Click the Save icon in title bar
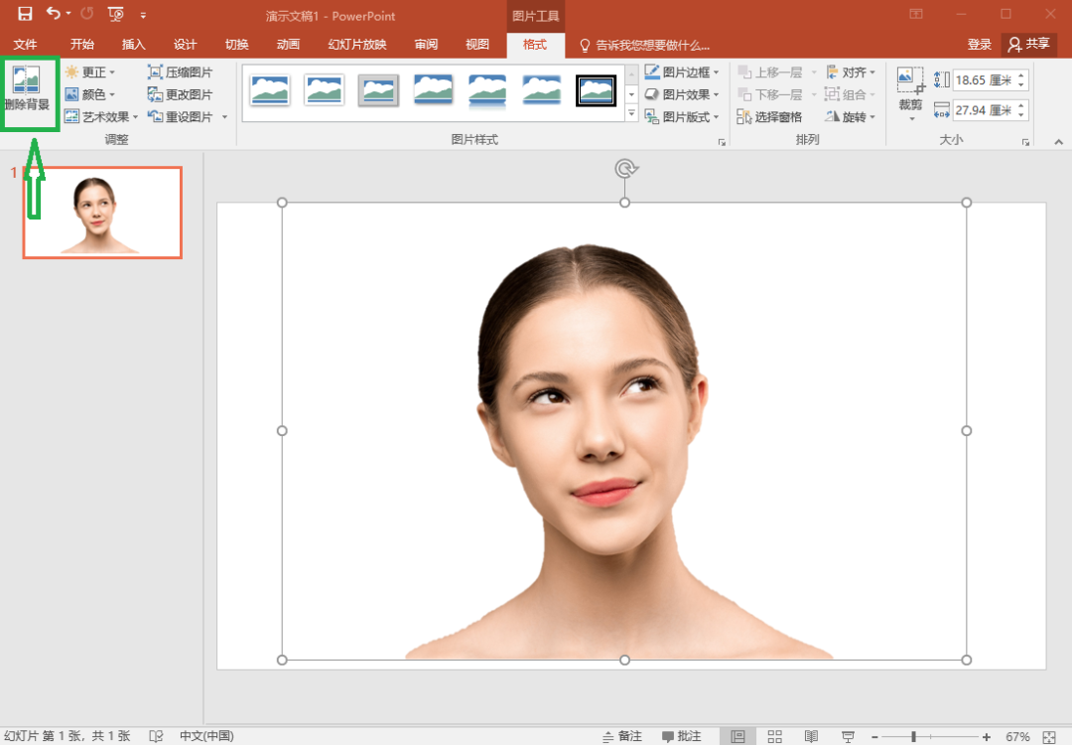 click(x=25, y=15)
